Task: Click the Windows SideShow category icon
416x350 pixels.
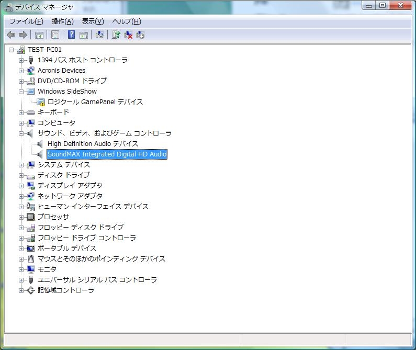Action: coord(31,92)
